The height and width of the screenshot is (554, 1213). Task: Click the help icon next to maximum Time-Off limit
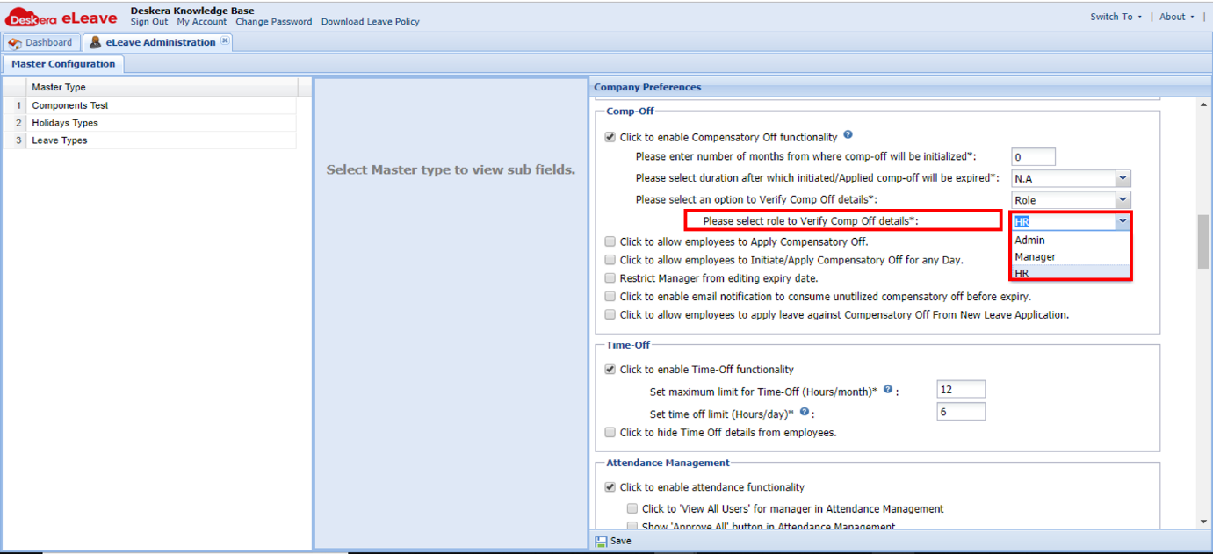point(887,389)
